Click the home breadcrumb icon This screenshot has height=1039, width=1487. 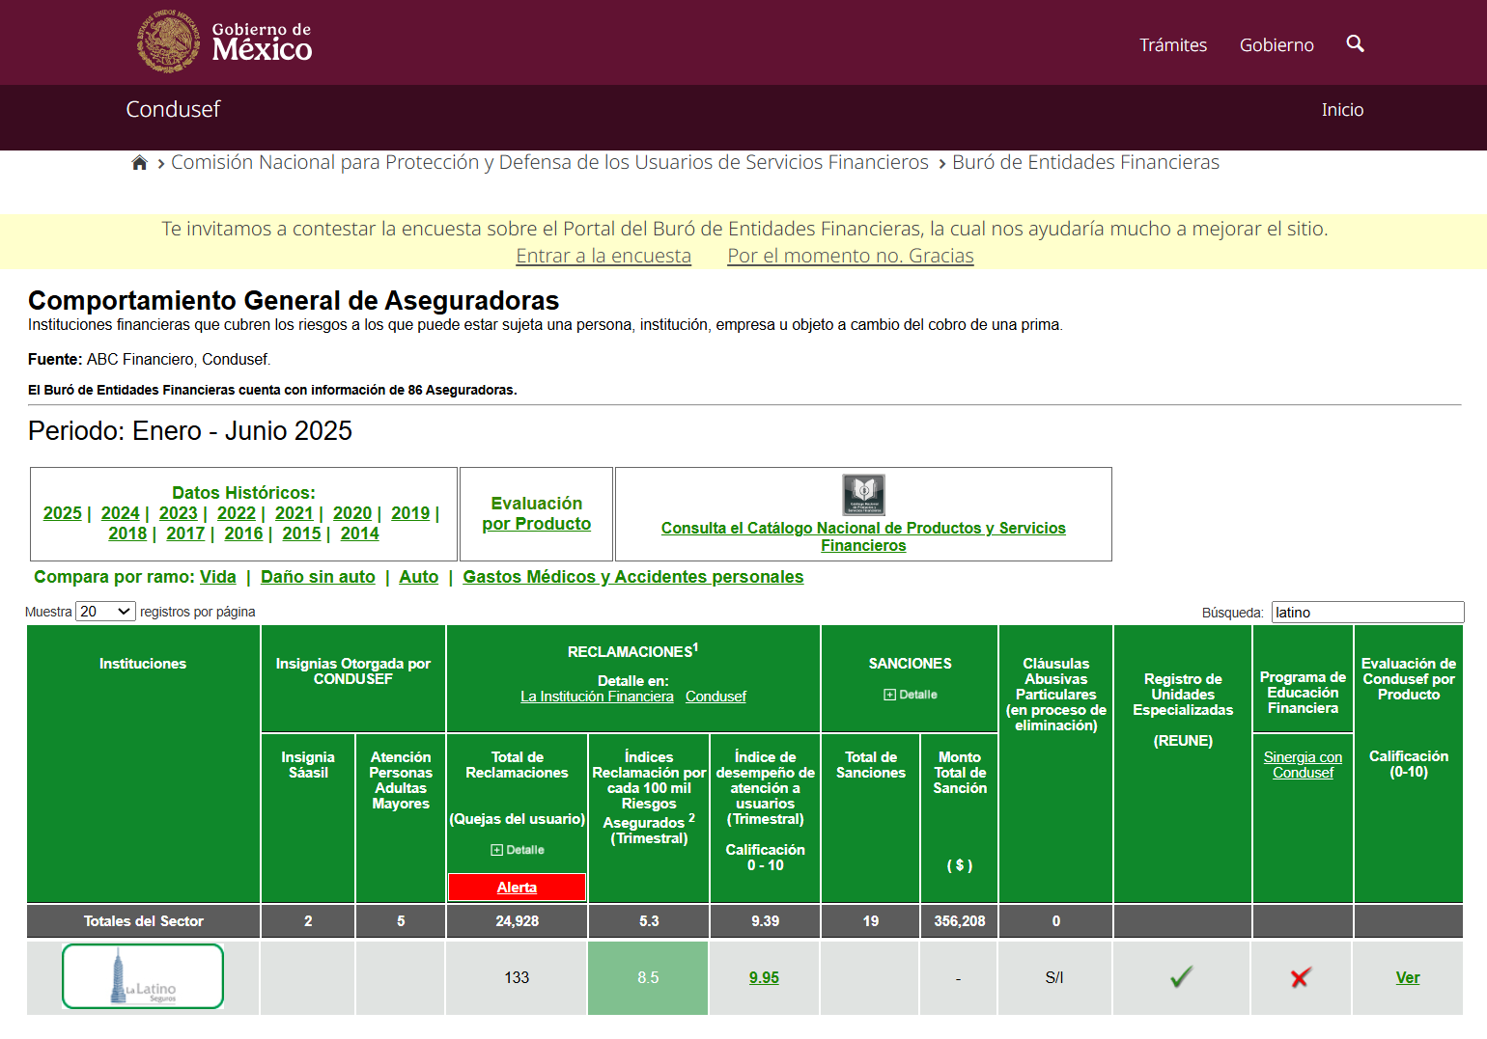pyautogui.click(x=139, y=163)
